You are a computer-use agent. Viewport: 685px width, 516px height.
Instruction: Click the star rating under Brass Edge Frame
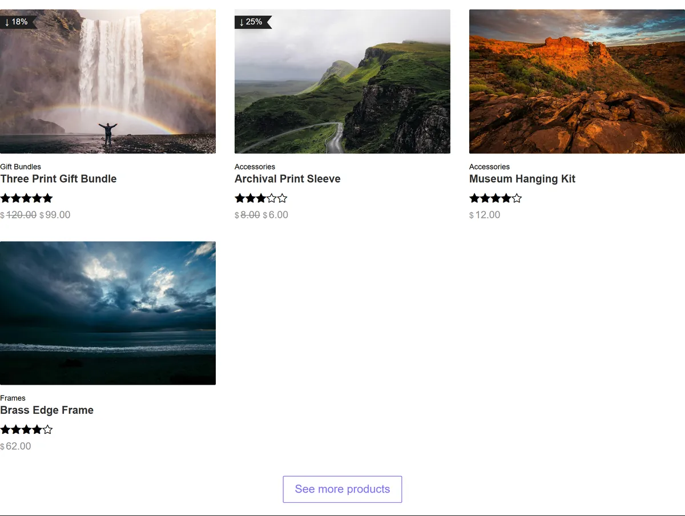click(26, 429)
